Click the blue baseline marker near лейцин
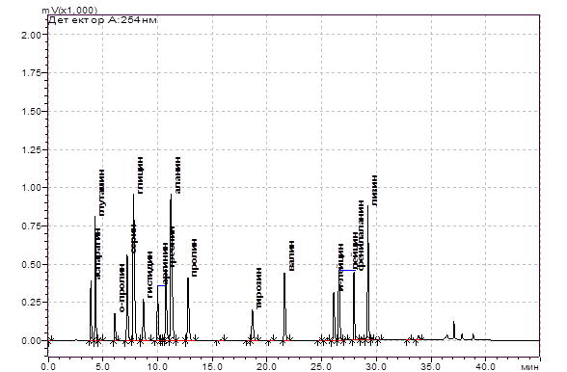Viewport: 567px width, 372px height. (347, 270)
